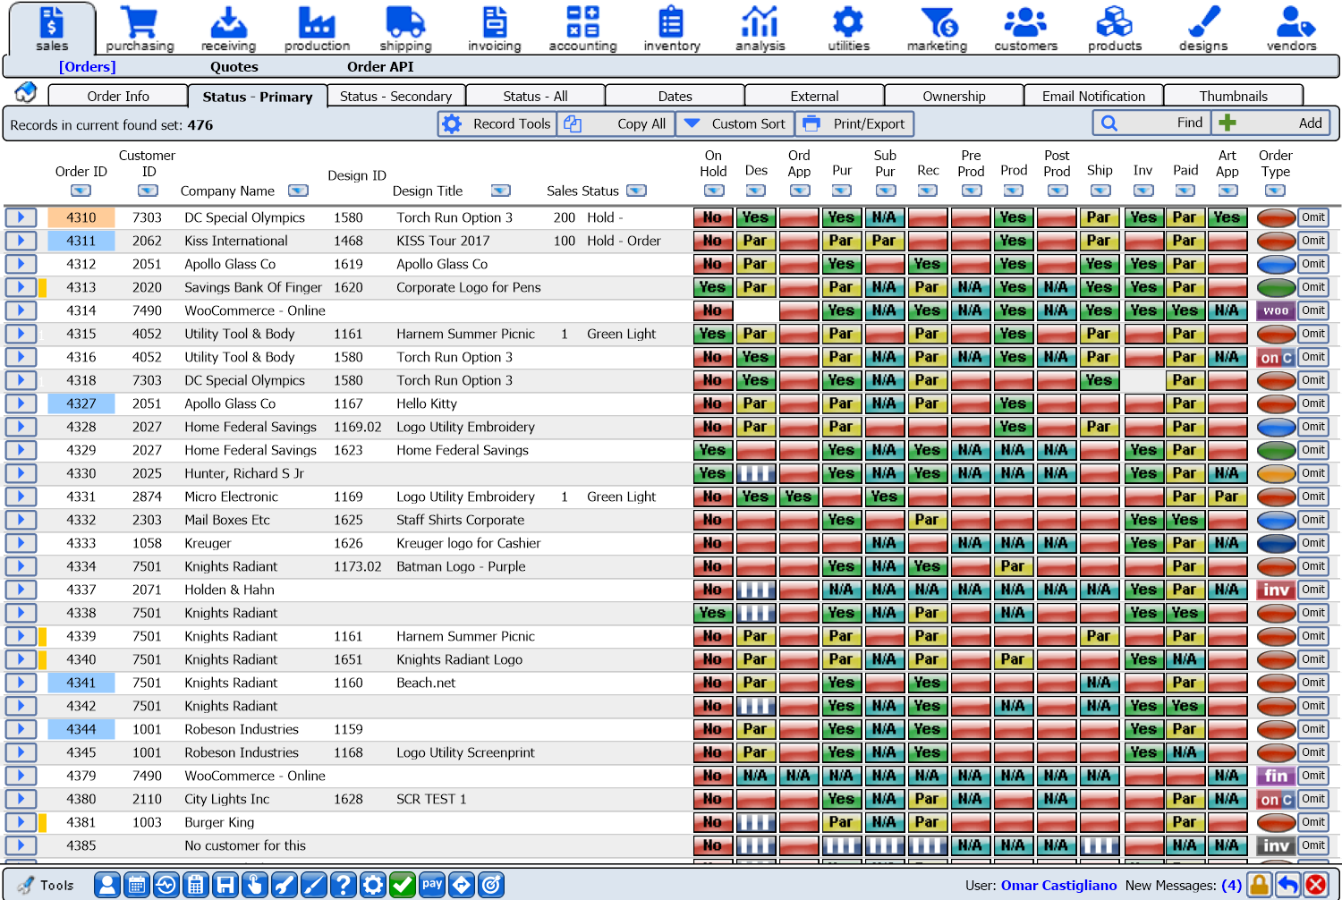The height and width of the screenshot is (900, 1342).
Task: Toggle the Paid status for order 4311
Action: click(x=1185, y=240)
